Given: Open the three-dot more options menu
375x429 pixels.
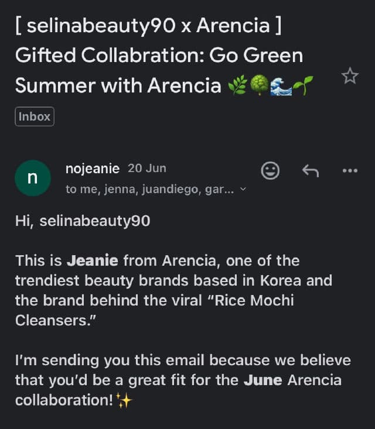Looking at the screenshot, I should click(349, 171).
